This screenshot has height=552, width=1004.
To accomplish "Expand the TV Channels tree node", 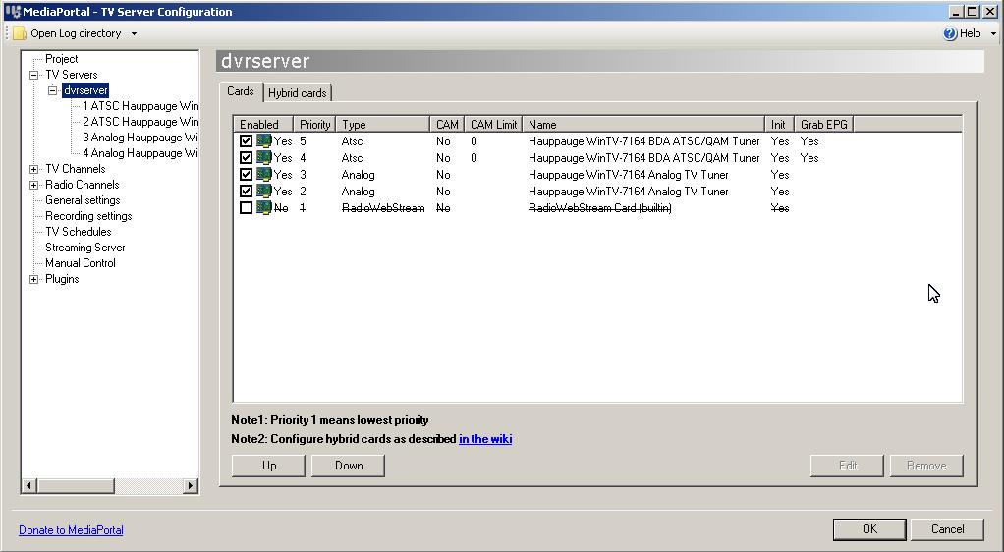I will click(x=34, y=169).
